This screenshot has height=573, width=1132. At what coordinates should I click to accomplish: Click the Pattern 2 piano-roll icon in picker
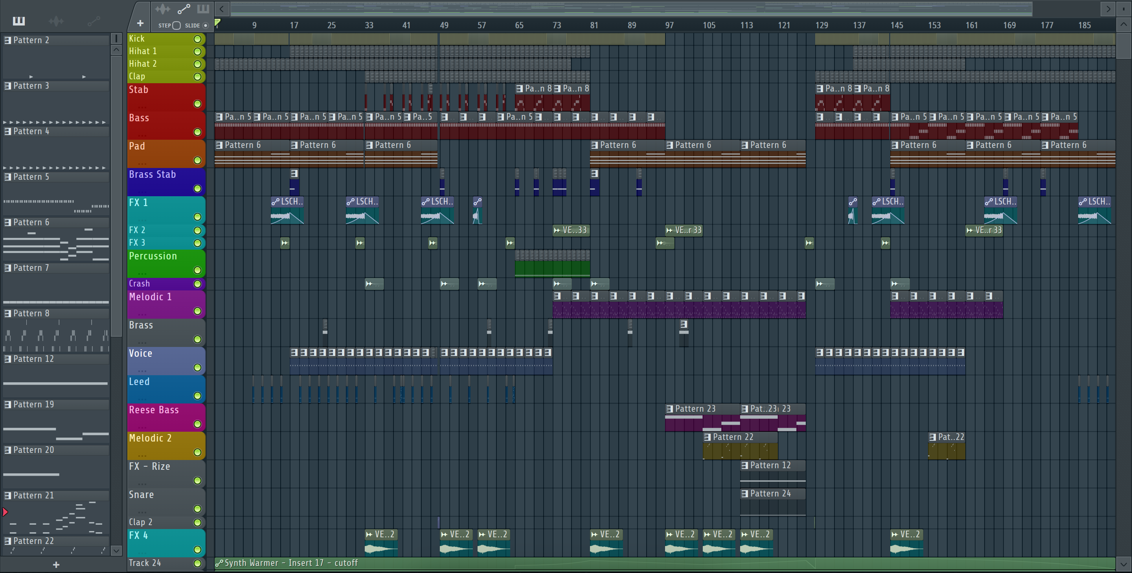click(7, 40)
